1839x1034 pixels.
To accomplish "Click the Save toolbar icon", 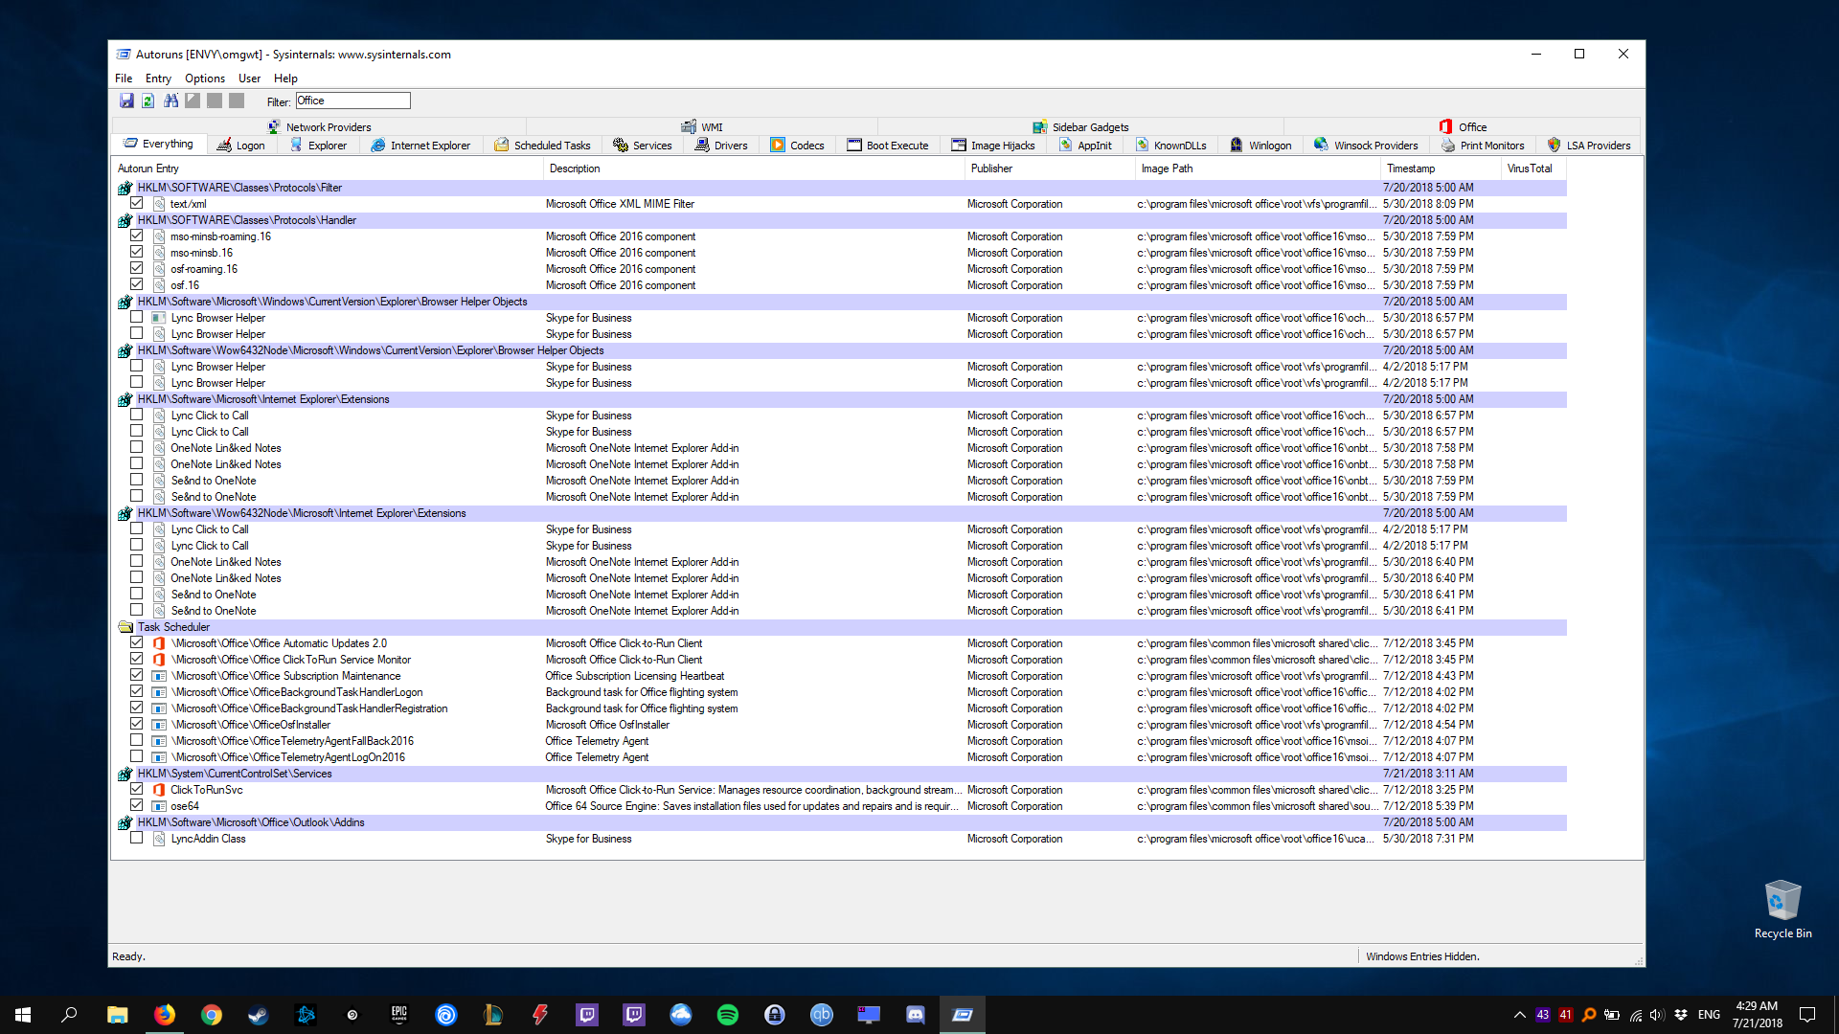I will click(125, 101).
